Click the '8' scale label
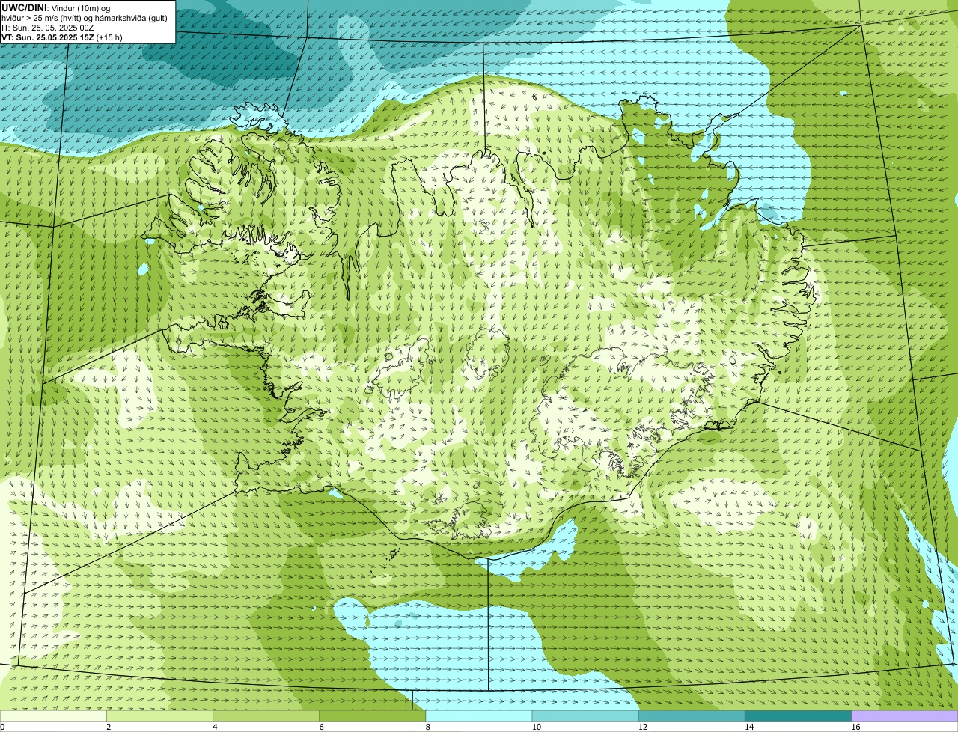The image size is (958, 732). pyautogui.click(x=427, y=727)
